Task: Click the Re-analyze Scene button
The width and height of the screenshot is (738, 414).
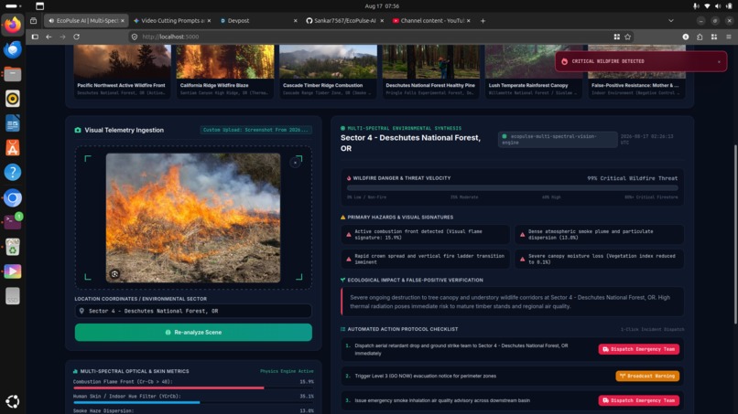Action: coord(193,333)
